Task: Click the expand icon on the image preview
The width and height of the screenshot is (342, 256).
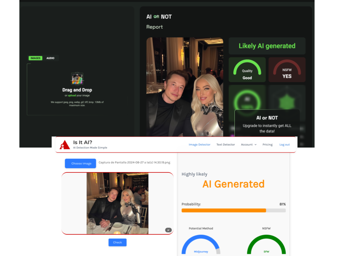Action: pyautogui.click(x=168, y=230)
